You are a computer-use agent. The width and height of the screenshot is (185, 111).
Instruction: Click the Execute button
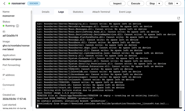136,3
